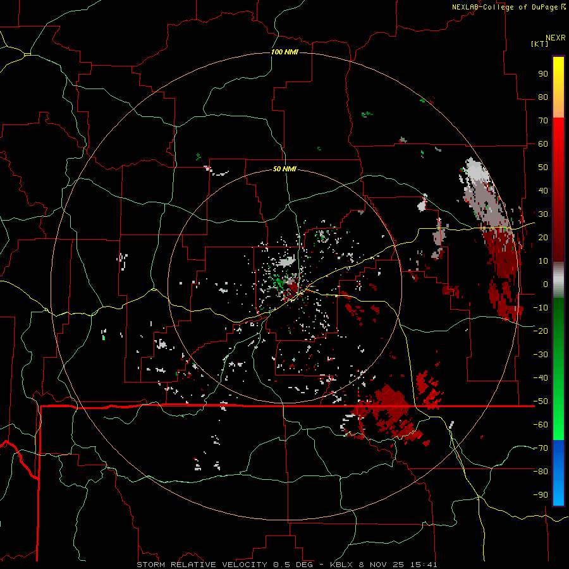This screenshot has width=569, height=569.
Task: Click the -70 value on velocity scale
Action: point(541,448)
